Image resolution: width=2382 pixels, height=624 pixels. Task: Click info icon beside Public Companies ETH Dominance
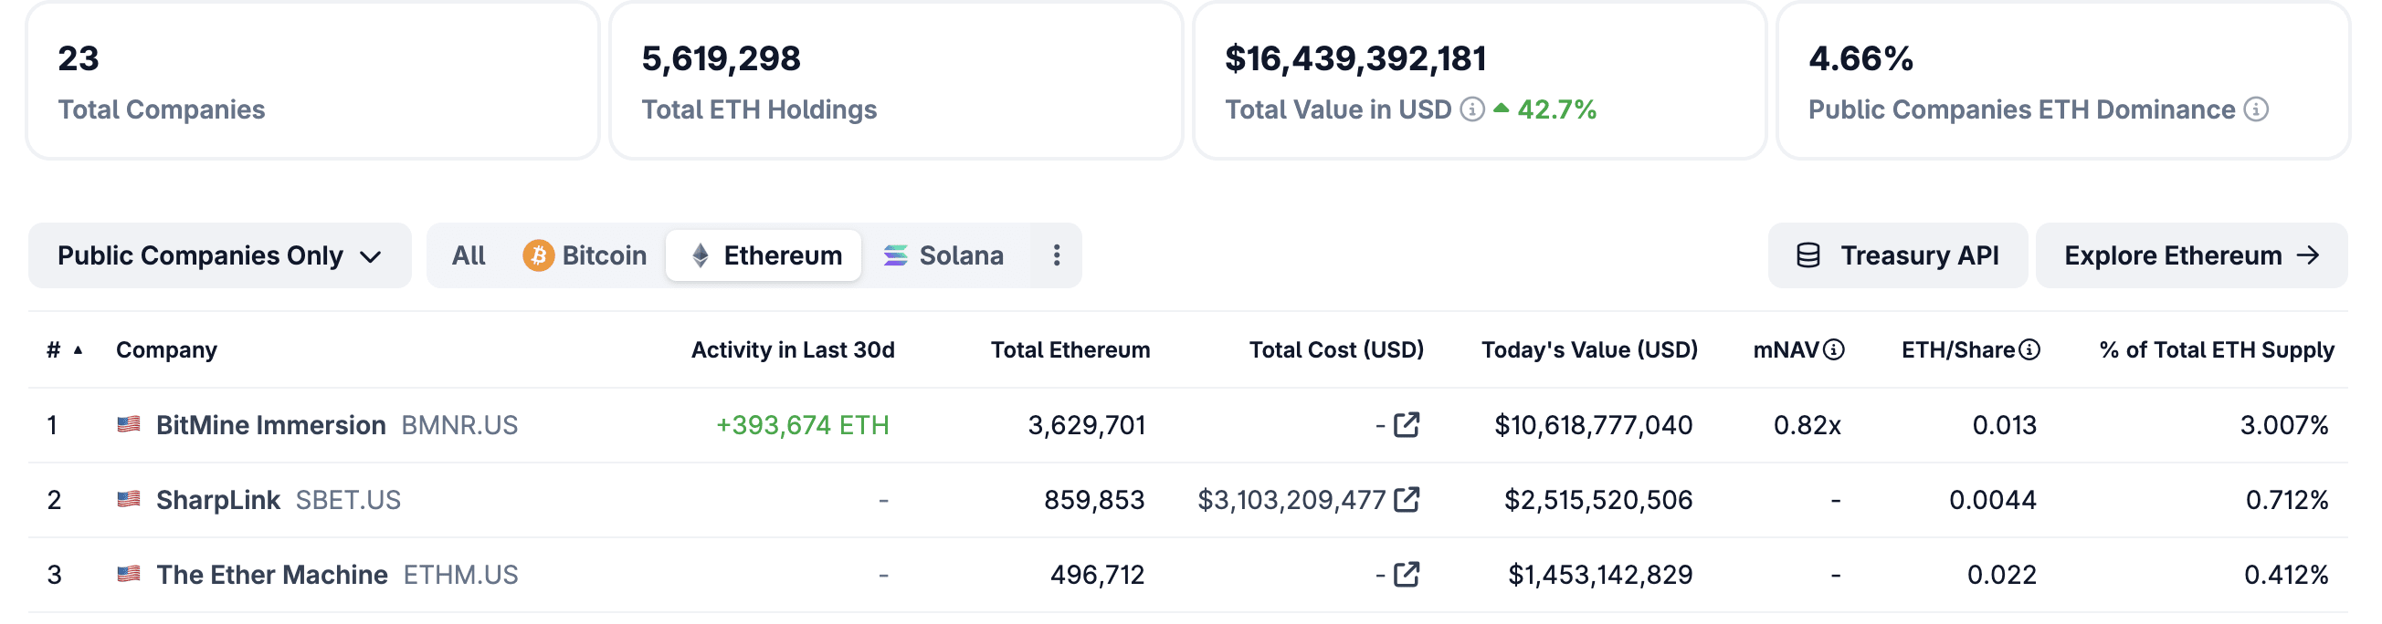click(2256, 109)
